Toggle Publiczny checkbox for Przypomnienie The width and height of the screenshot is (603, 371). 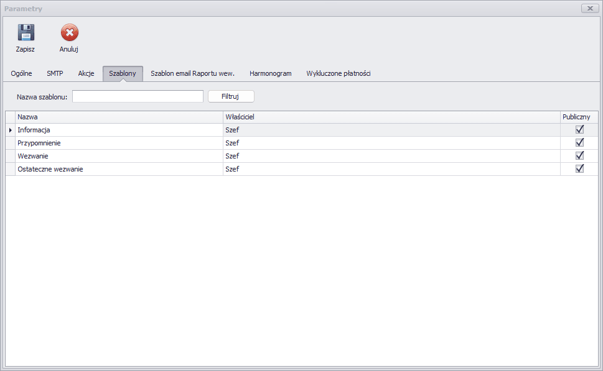click(579, 142)
